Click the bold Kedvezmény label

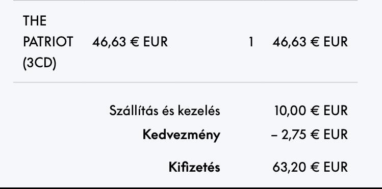click(x=182, y=135)
